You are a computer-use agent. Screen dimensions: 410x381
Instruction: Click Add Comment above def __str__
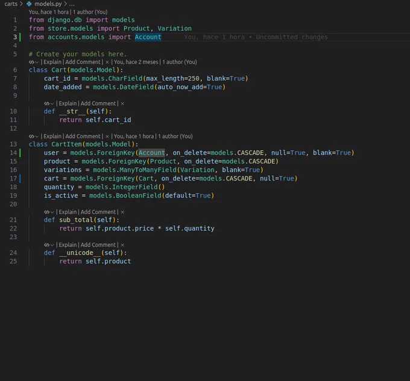click(x=98, y=103)
